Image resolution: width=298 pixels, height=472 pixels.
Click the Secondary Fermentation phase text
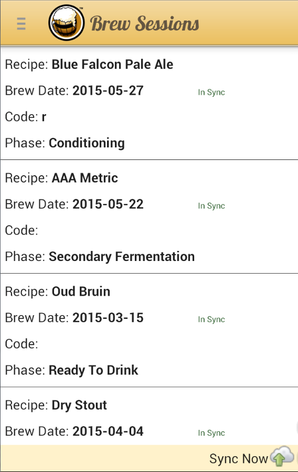122,256
